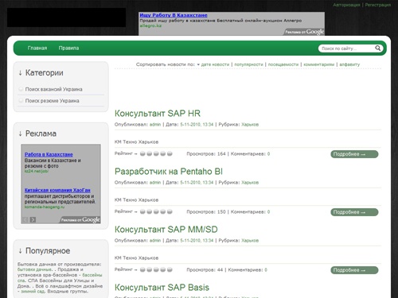Click Подробнее button for Консультант SAP MM/SD
398x298 pixels.
pyautogui.click(x=354, y=270)
